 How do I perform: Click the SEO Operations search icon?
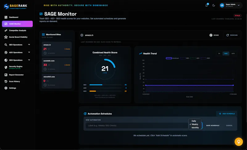point(6,45)
